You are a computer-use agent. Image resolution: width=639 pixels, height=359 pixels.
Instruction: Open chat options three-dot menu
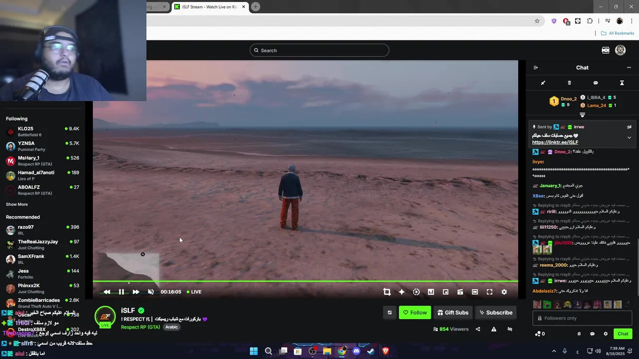[629, 68]
